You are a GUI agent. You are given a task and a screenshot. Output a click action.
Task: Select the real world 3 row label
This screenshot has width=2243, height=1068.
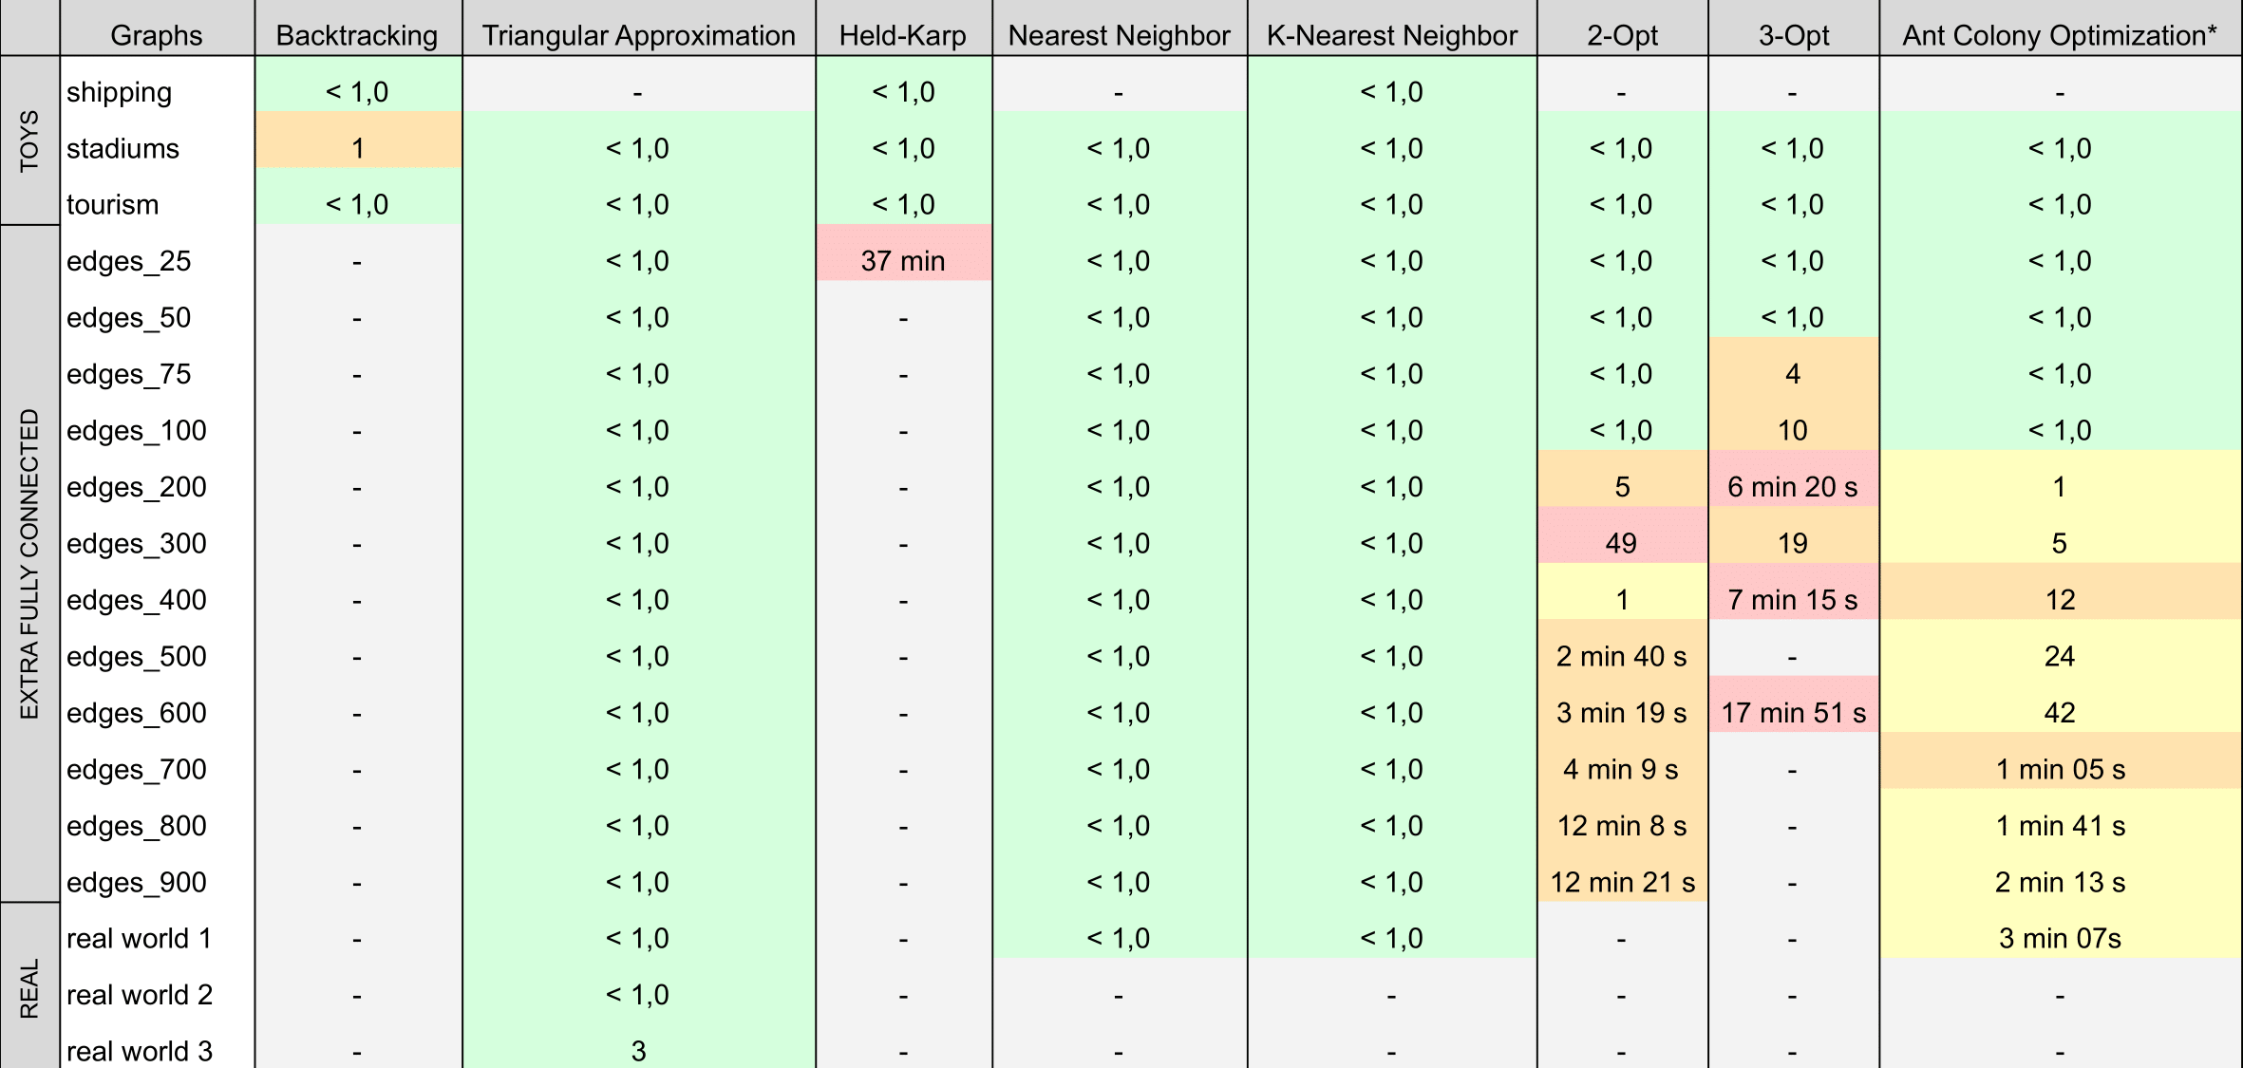click(140, 1051)
